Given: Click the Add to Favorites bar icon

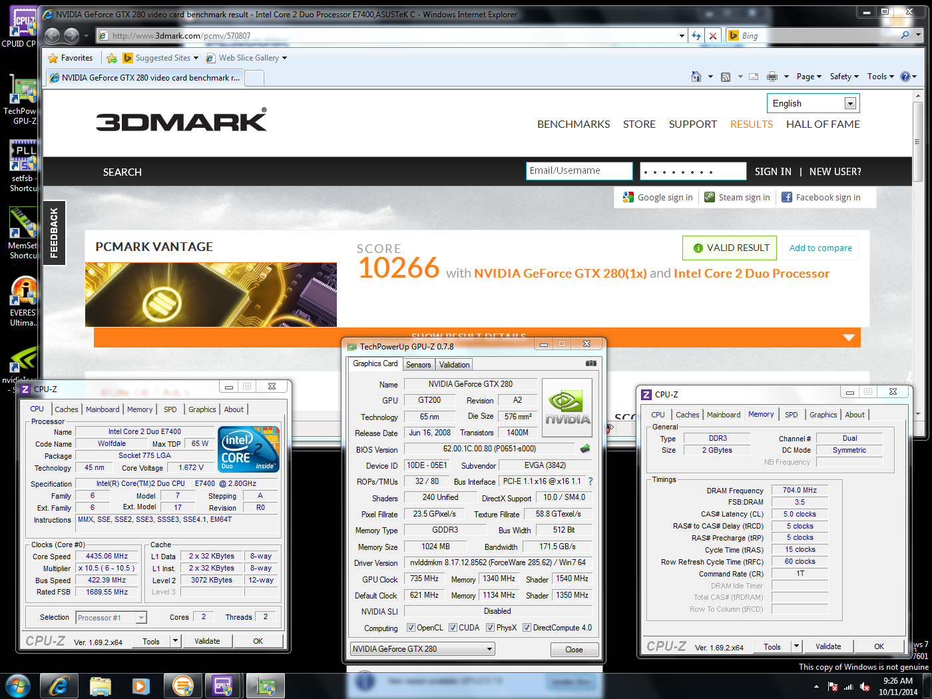Looking at the screenshot, I should (x=112, y=58).
